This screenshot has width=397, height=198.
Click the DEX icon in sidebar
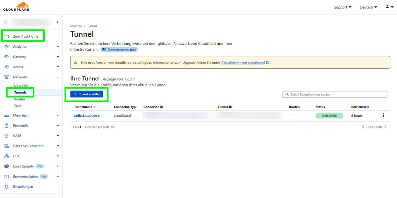tap(6, 156)
